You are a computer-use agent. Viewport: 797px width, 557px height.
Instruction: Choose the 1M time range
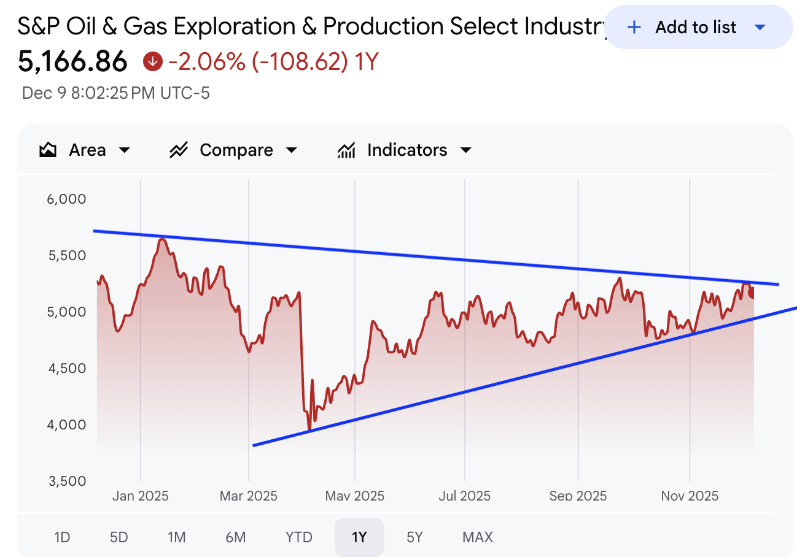click(x=176, y=537)
